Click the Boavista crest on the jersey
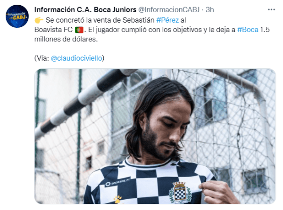Image resolution: width=283 pixels, height=210 pixels. (180, 193)
